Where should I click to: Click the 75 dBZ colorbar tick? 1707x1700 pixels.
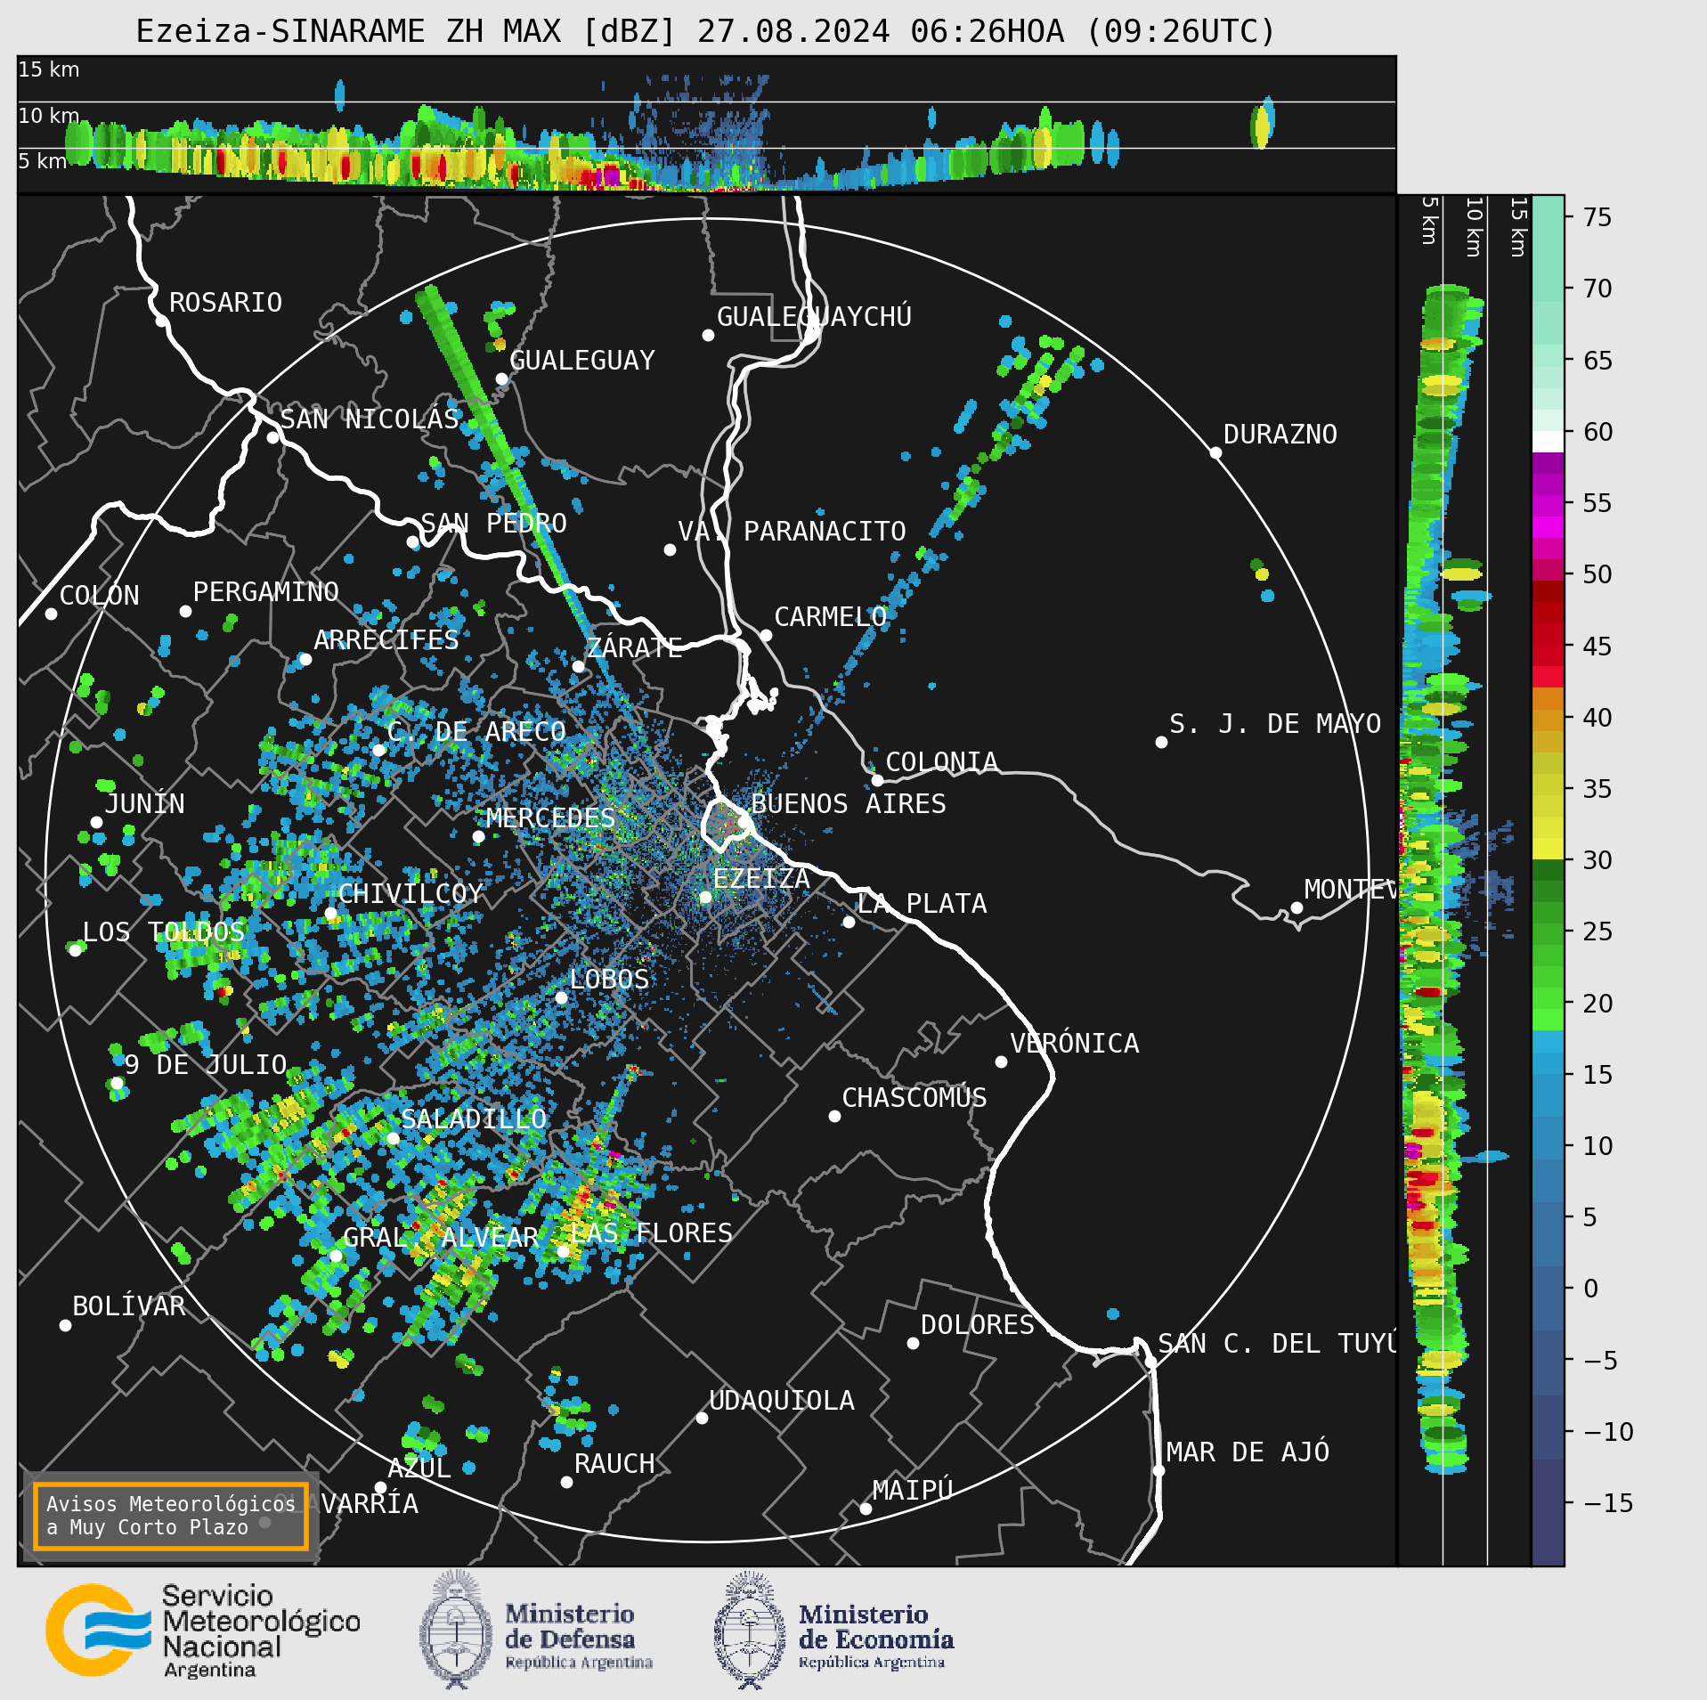click(x=1597, y=217)
